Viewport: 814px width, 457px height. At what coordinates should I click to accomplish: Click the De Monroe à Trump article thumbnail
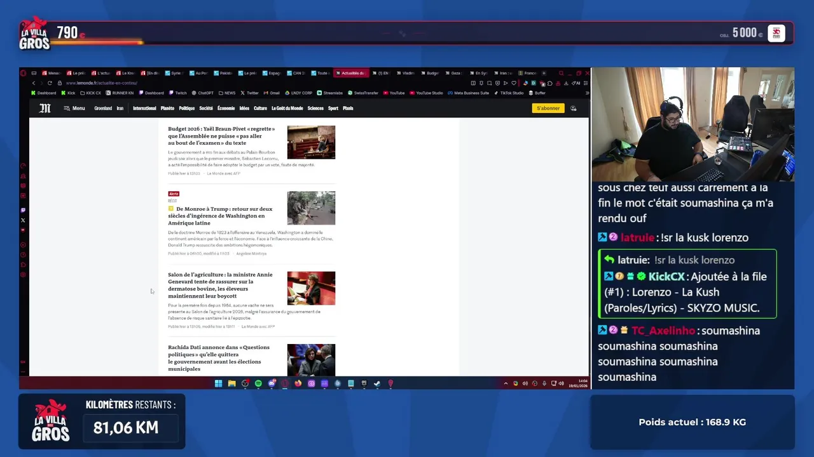point(311,208)
